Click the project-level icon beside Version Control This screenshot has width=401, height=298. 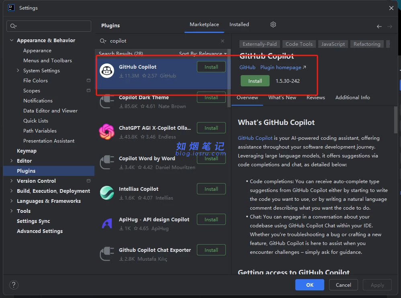pos(88,181)
